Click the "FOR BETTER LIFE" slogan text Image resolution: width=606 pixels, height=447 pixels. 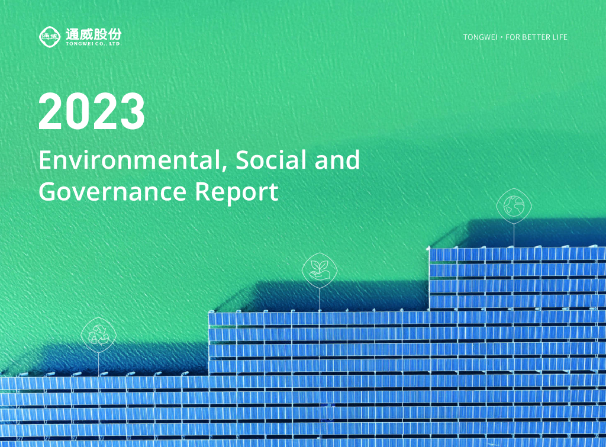click(536, 37)
